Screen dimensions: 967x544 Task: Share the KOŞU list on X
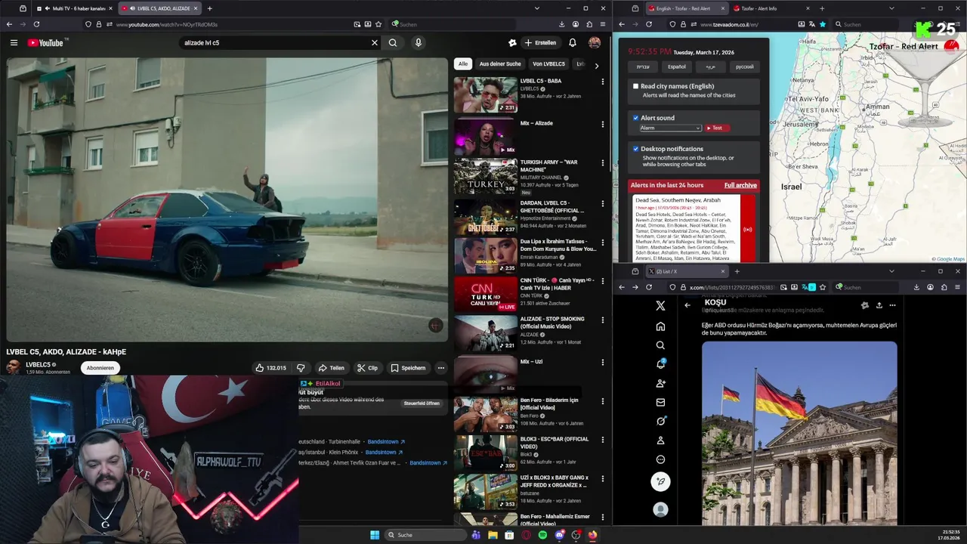[x=879, y=305]
